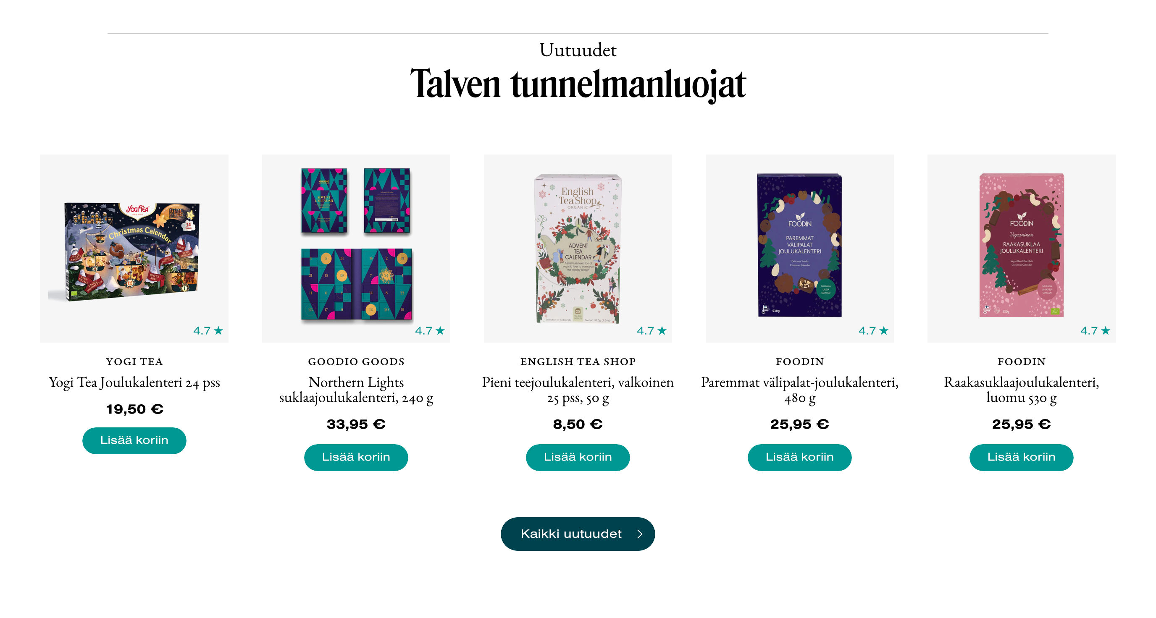Click the Goodio Northern Lights 4.7 star rating
This screenshot has width=1156, height=618.
tap(429, 331)
